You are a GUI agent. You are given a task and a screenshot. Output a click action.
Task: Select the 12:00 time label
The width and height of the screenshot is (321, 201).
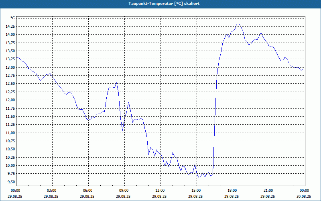click(x=160, y=191)
